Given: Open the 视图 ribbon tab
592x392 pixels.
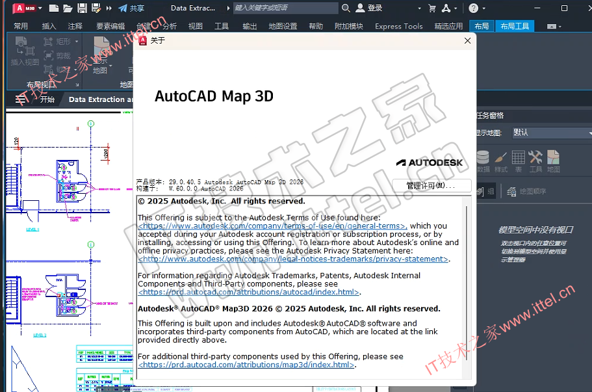Looking at the screenshot, I should [x=195, y=26].
